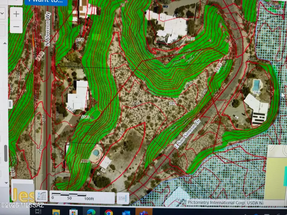The image size is (287, 215).
Task: Launch Microsoft Edge from the taskbar
Action: point(91,212)
